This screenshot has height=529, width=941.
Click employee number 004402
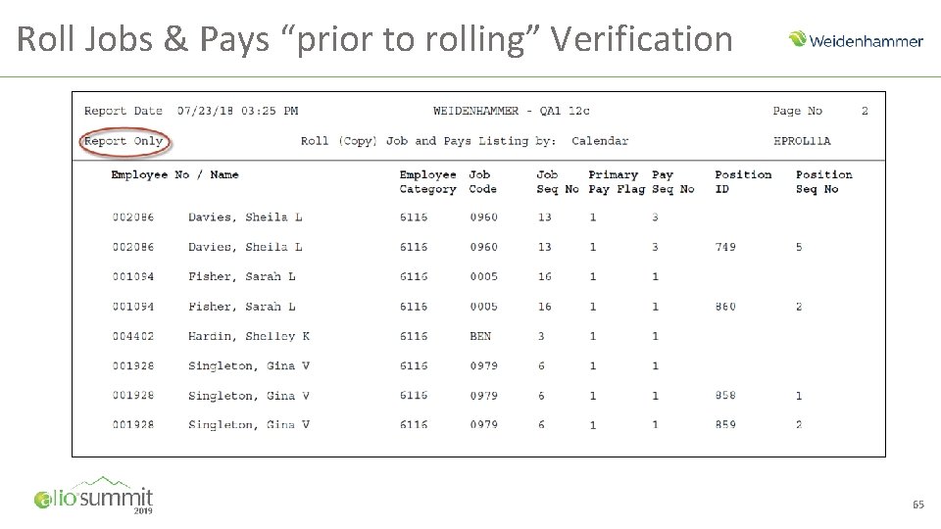pos(132,336)
